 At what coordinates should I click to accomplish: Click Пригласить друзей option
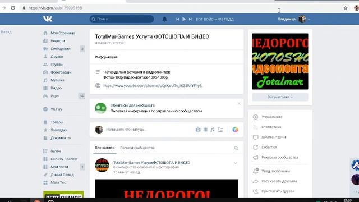278,191
